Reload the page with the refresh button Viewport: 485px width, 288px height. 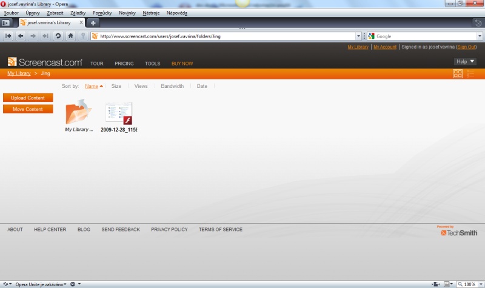pyautogui.click(x=58, y=36)
